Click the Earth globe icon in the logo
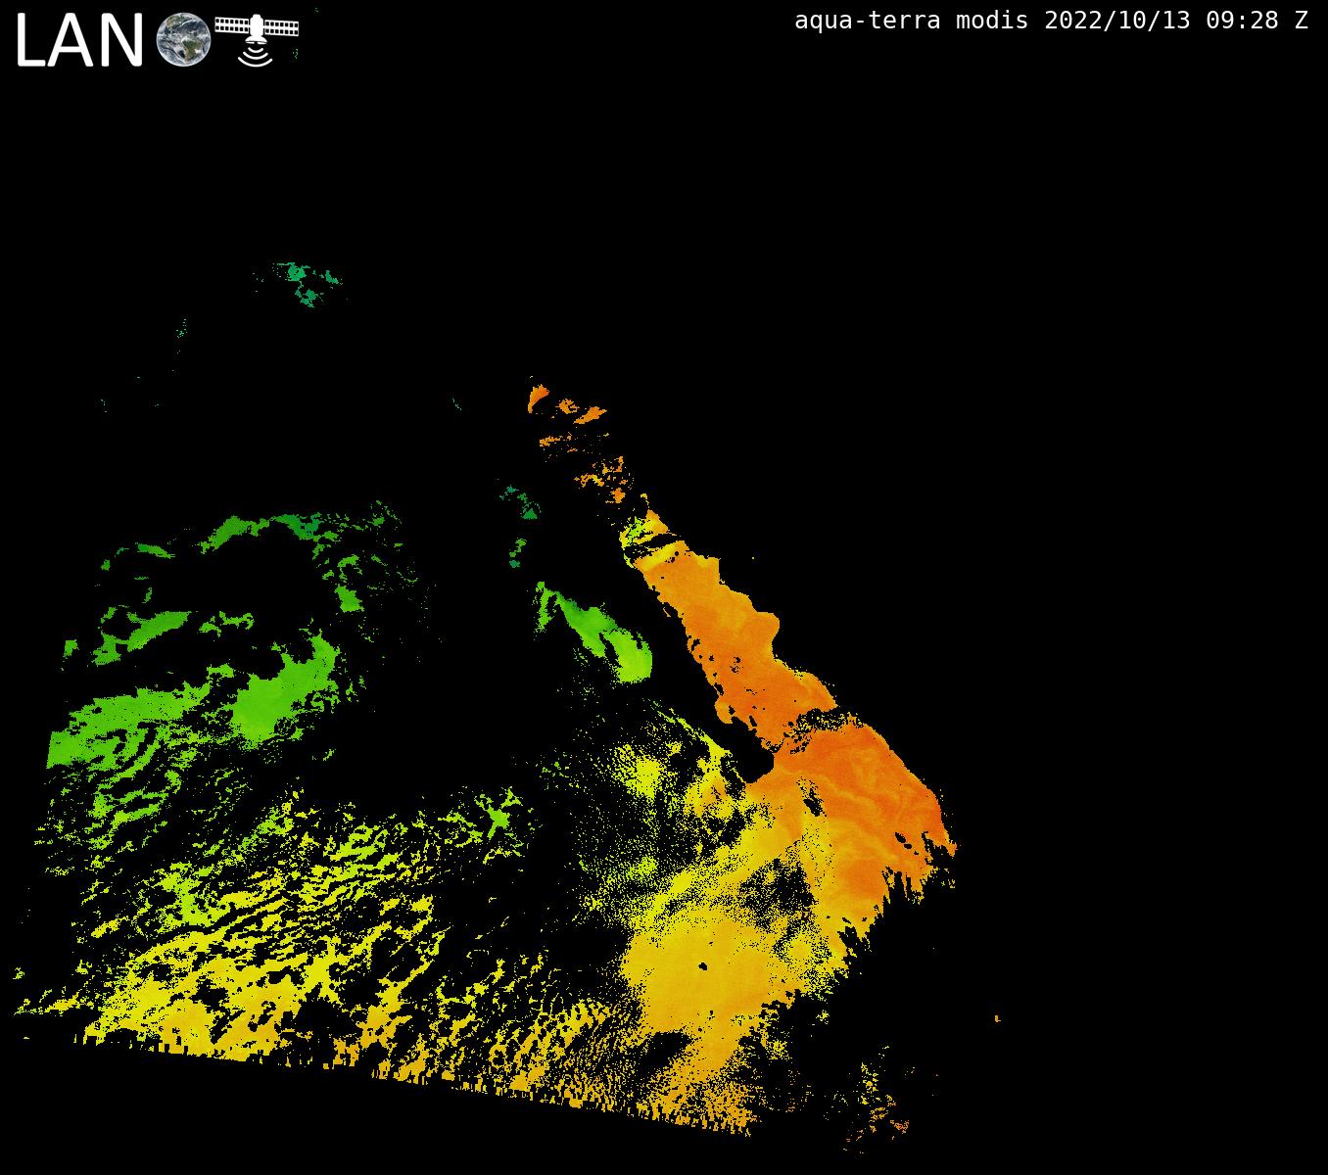The width and height of the screenshot is (1328, 1175). pyautogui.click(x=184, y=40)
